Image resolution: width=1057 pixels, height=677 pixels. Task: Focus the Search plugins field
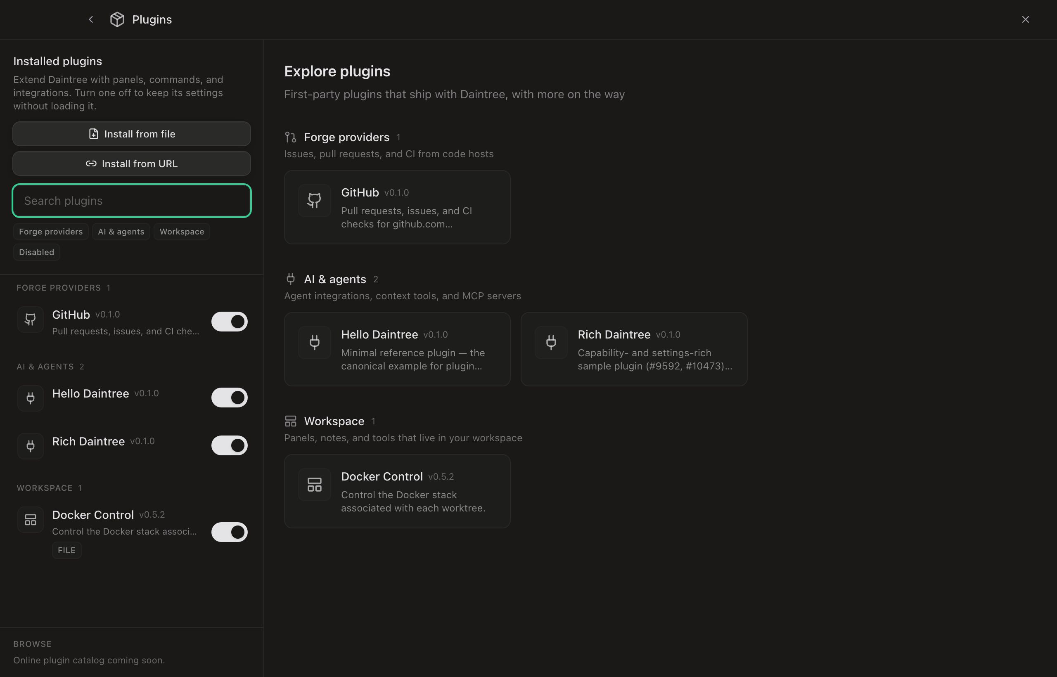coord(131,201)
